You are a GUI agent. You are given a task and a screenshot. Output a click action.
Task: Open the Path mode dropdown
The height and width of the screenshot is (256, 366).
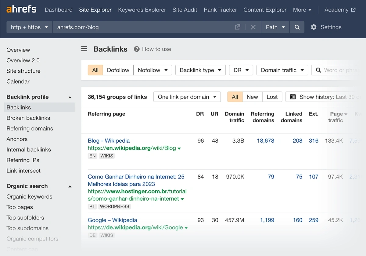tap(275, 27)
